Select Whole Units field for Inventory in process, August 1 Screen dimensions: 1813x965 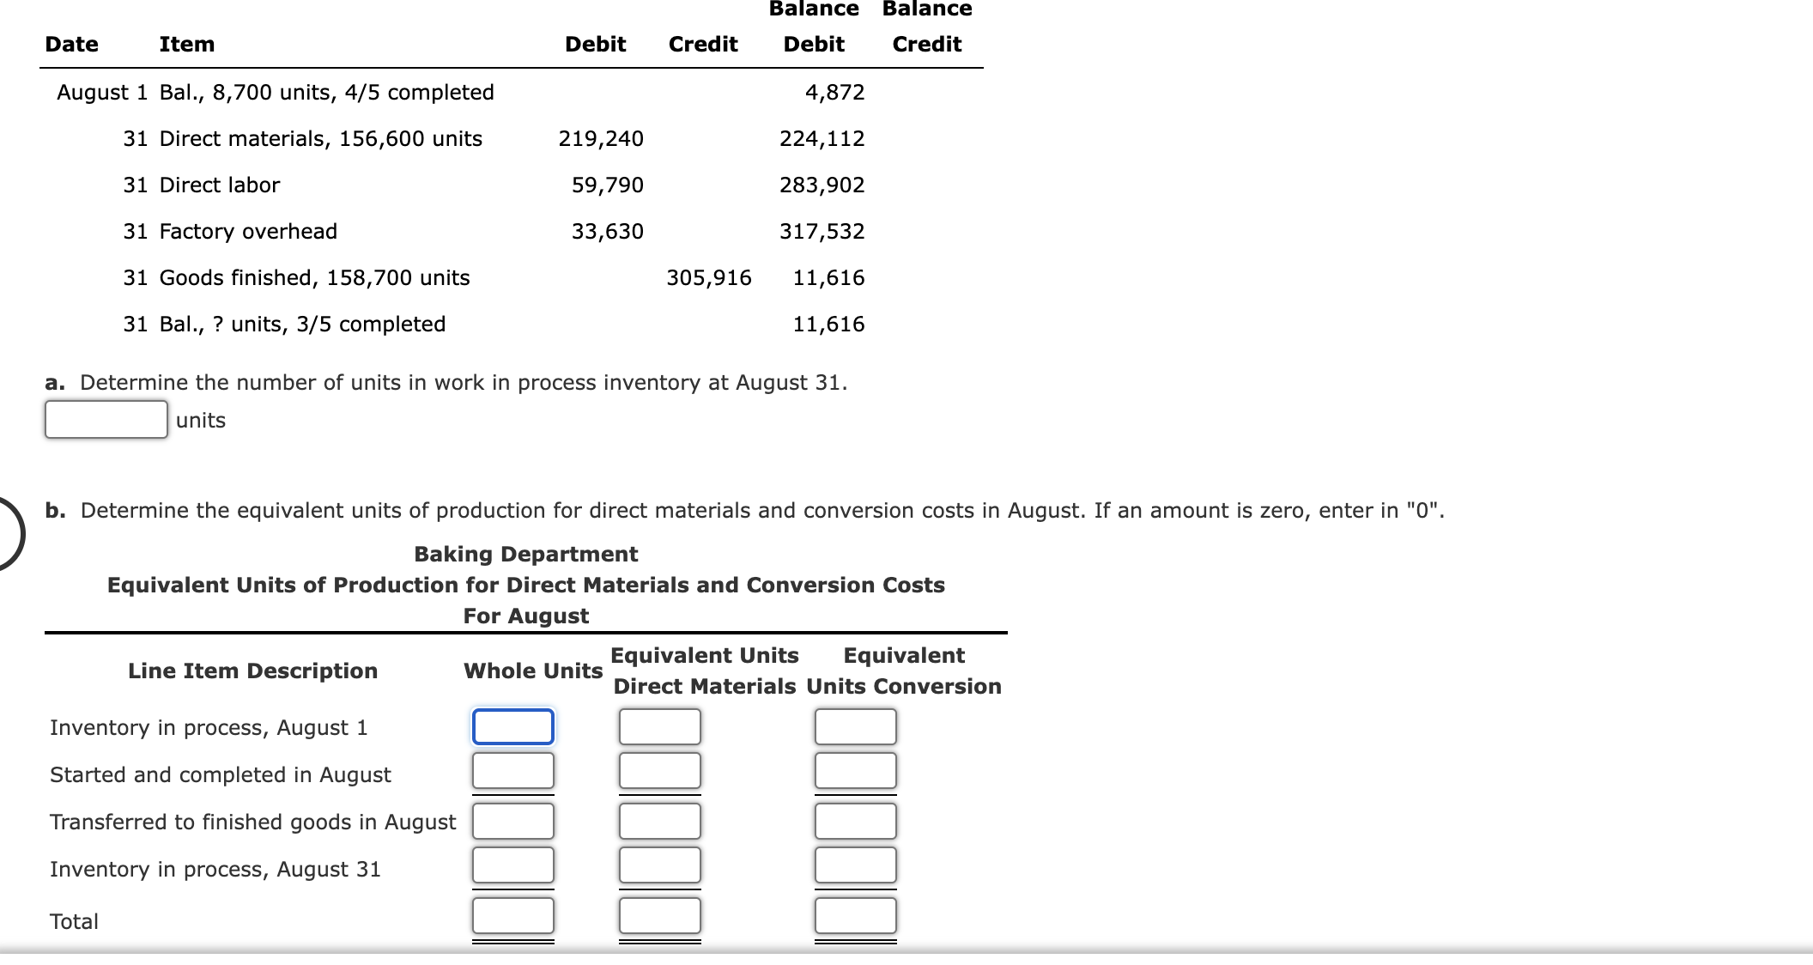512,726
